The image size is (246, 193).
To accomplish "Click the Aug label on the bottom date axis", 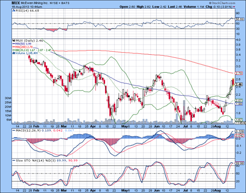I will click(217, 190).
